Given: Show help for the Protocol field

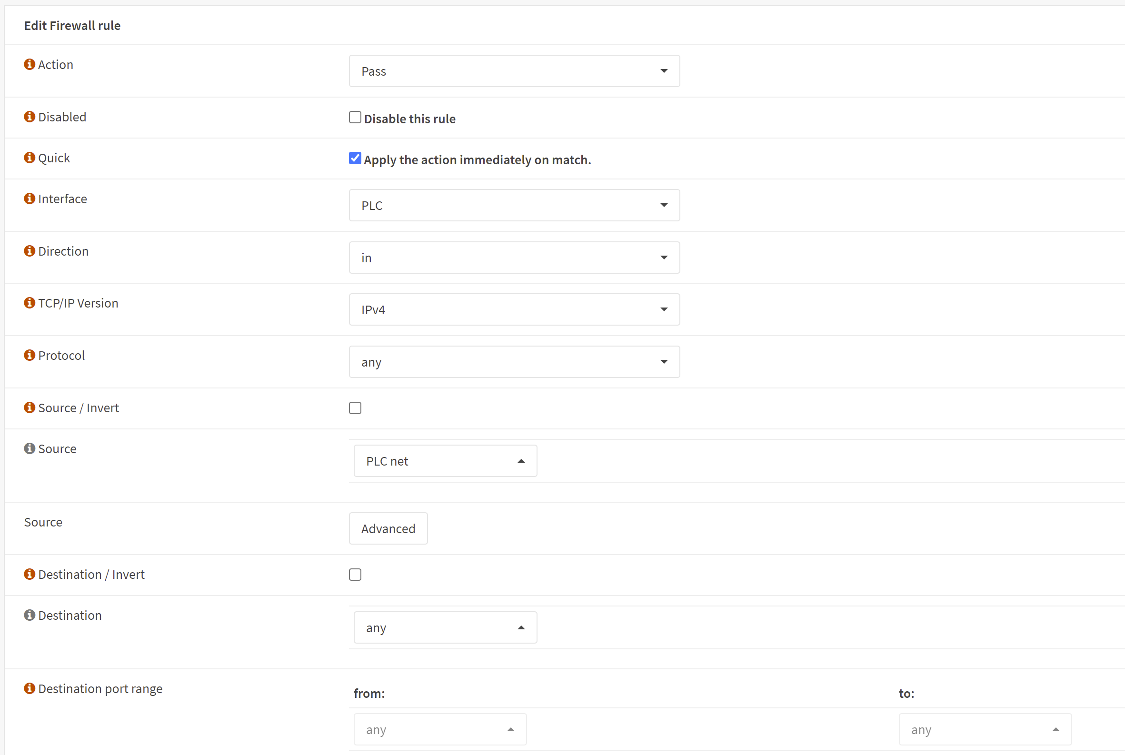Looking at the screenshot, I should coord(30,355).
